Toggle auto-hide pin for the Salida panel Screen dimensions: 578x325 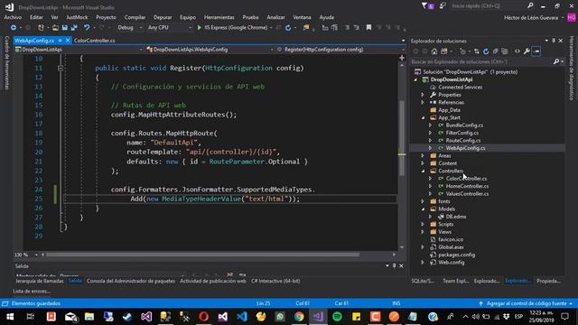(394, 265)
